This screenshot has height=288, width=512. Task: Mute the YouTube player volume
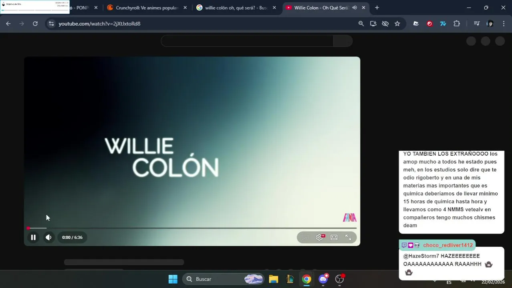coord(48,237)
